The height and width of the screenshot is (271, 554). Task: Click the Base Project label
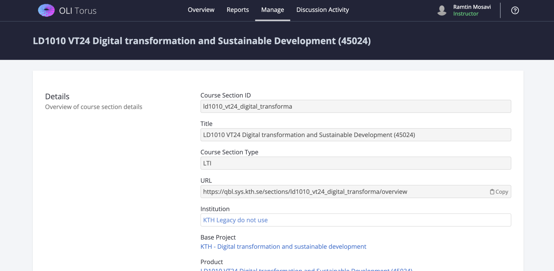pos(218,237)
